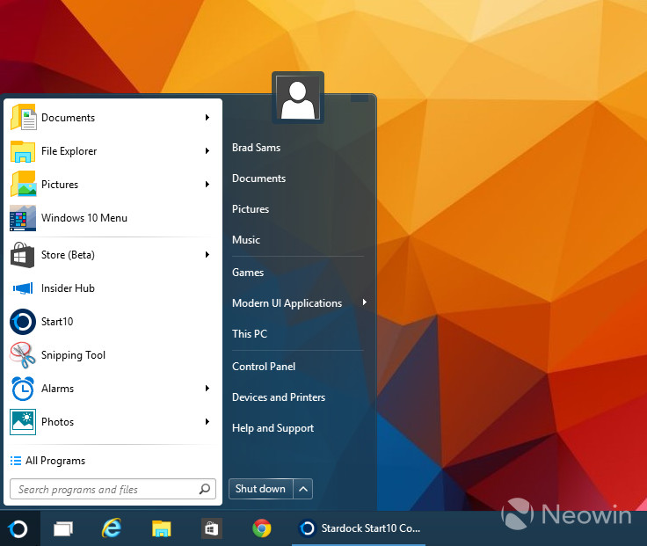Click All Programs label
The height and width of the screenshot is (546, 647).
coord(55,461)
